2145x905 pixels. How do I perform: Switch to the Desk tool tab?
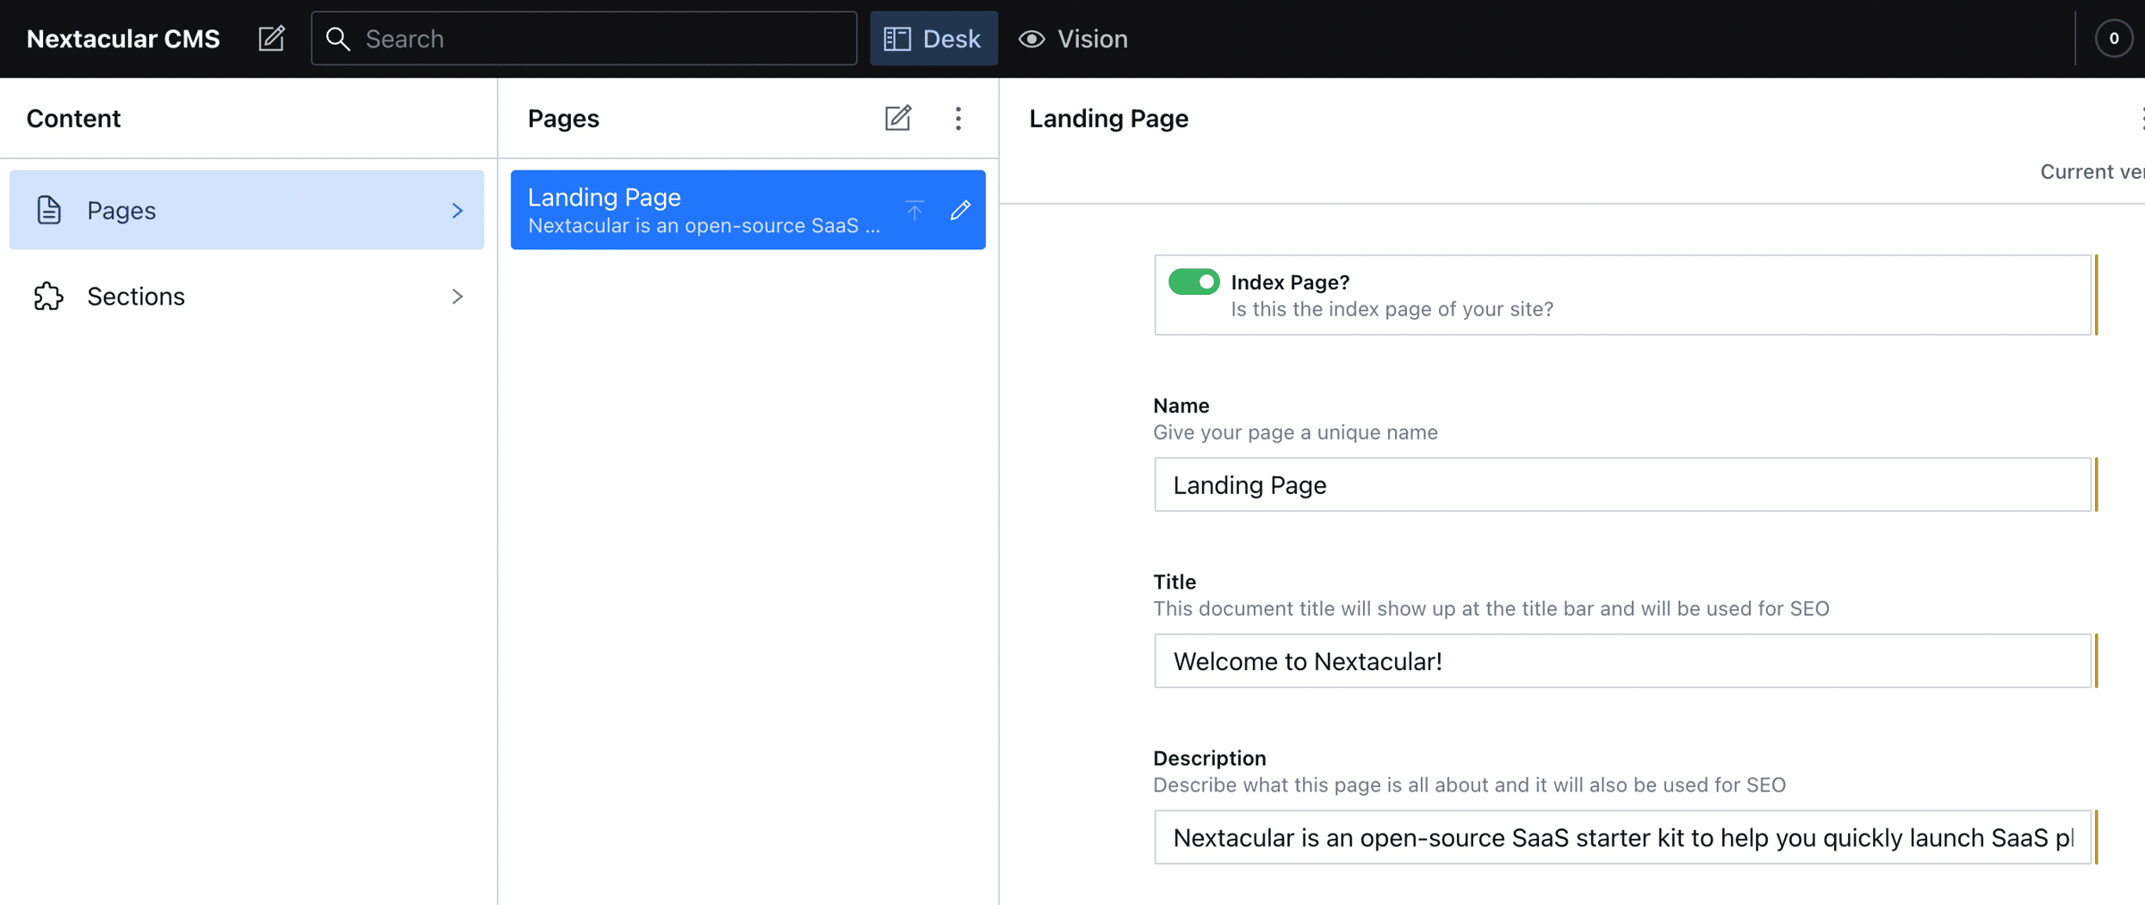tap(933, 38)
